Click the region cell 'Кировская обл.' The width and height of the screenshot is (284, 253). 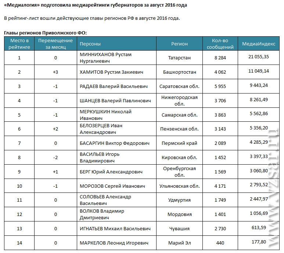click(x=179, y=158)
